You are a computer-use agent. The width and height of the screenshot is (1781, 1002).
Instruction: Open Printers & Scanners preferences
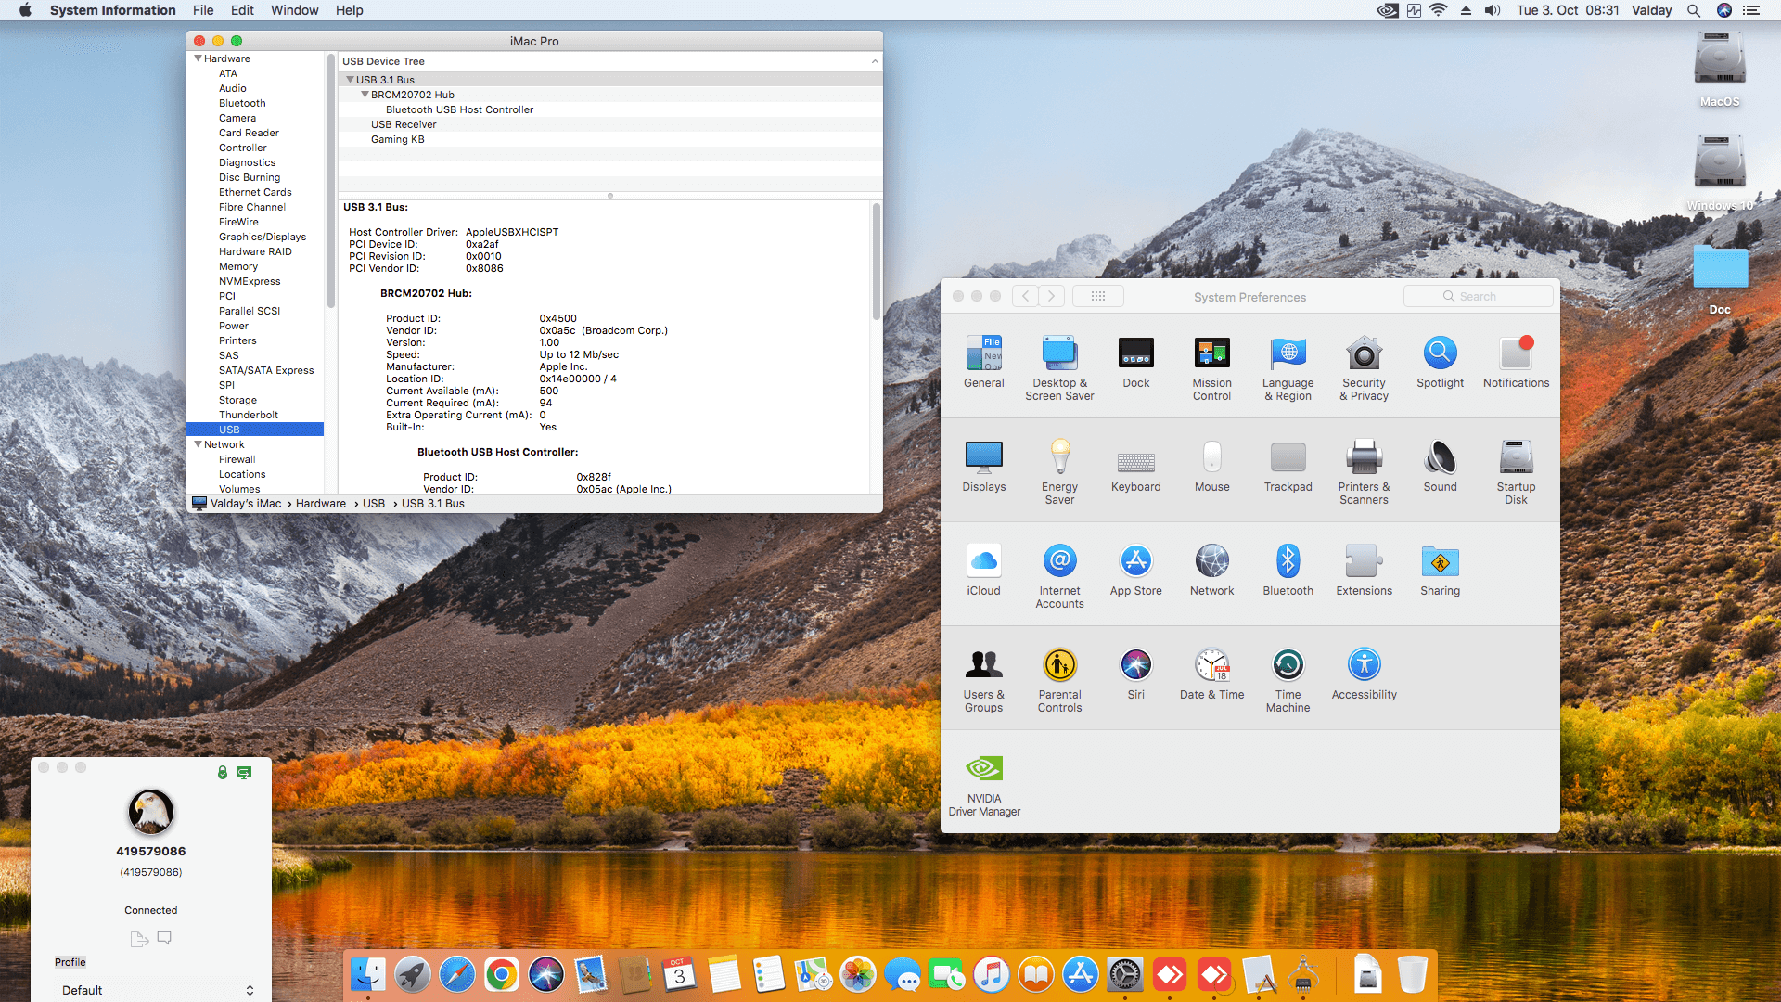point(1364,472)
